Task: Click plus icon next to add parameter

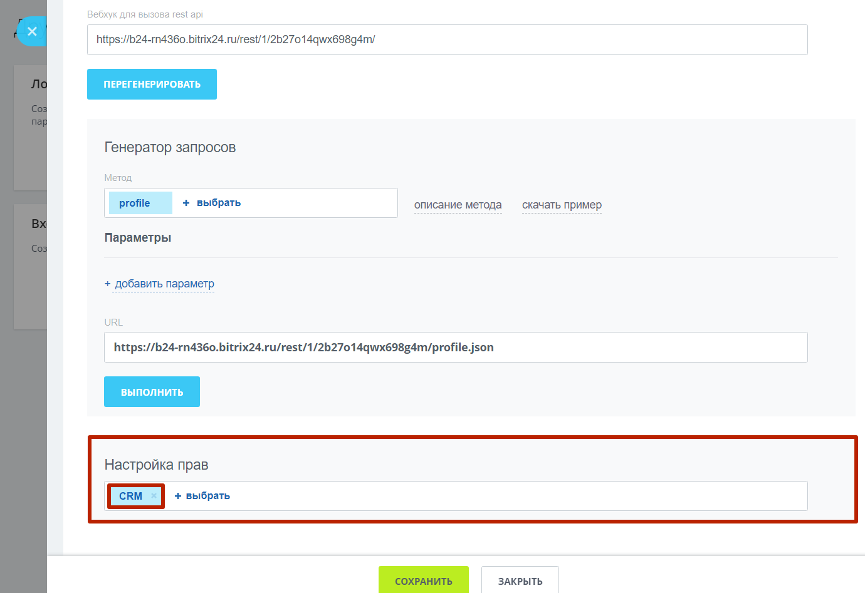Action: pyautogui.click(x=107, y=284)
